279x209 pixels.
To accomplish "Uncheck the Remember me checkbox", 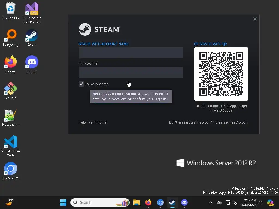I will point(81,84).
